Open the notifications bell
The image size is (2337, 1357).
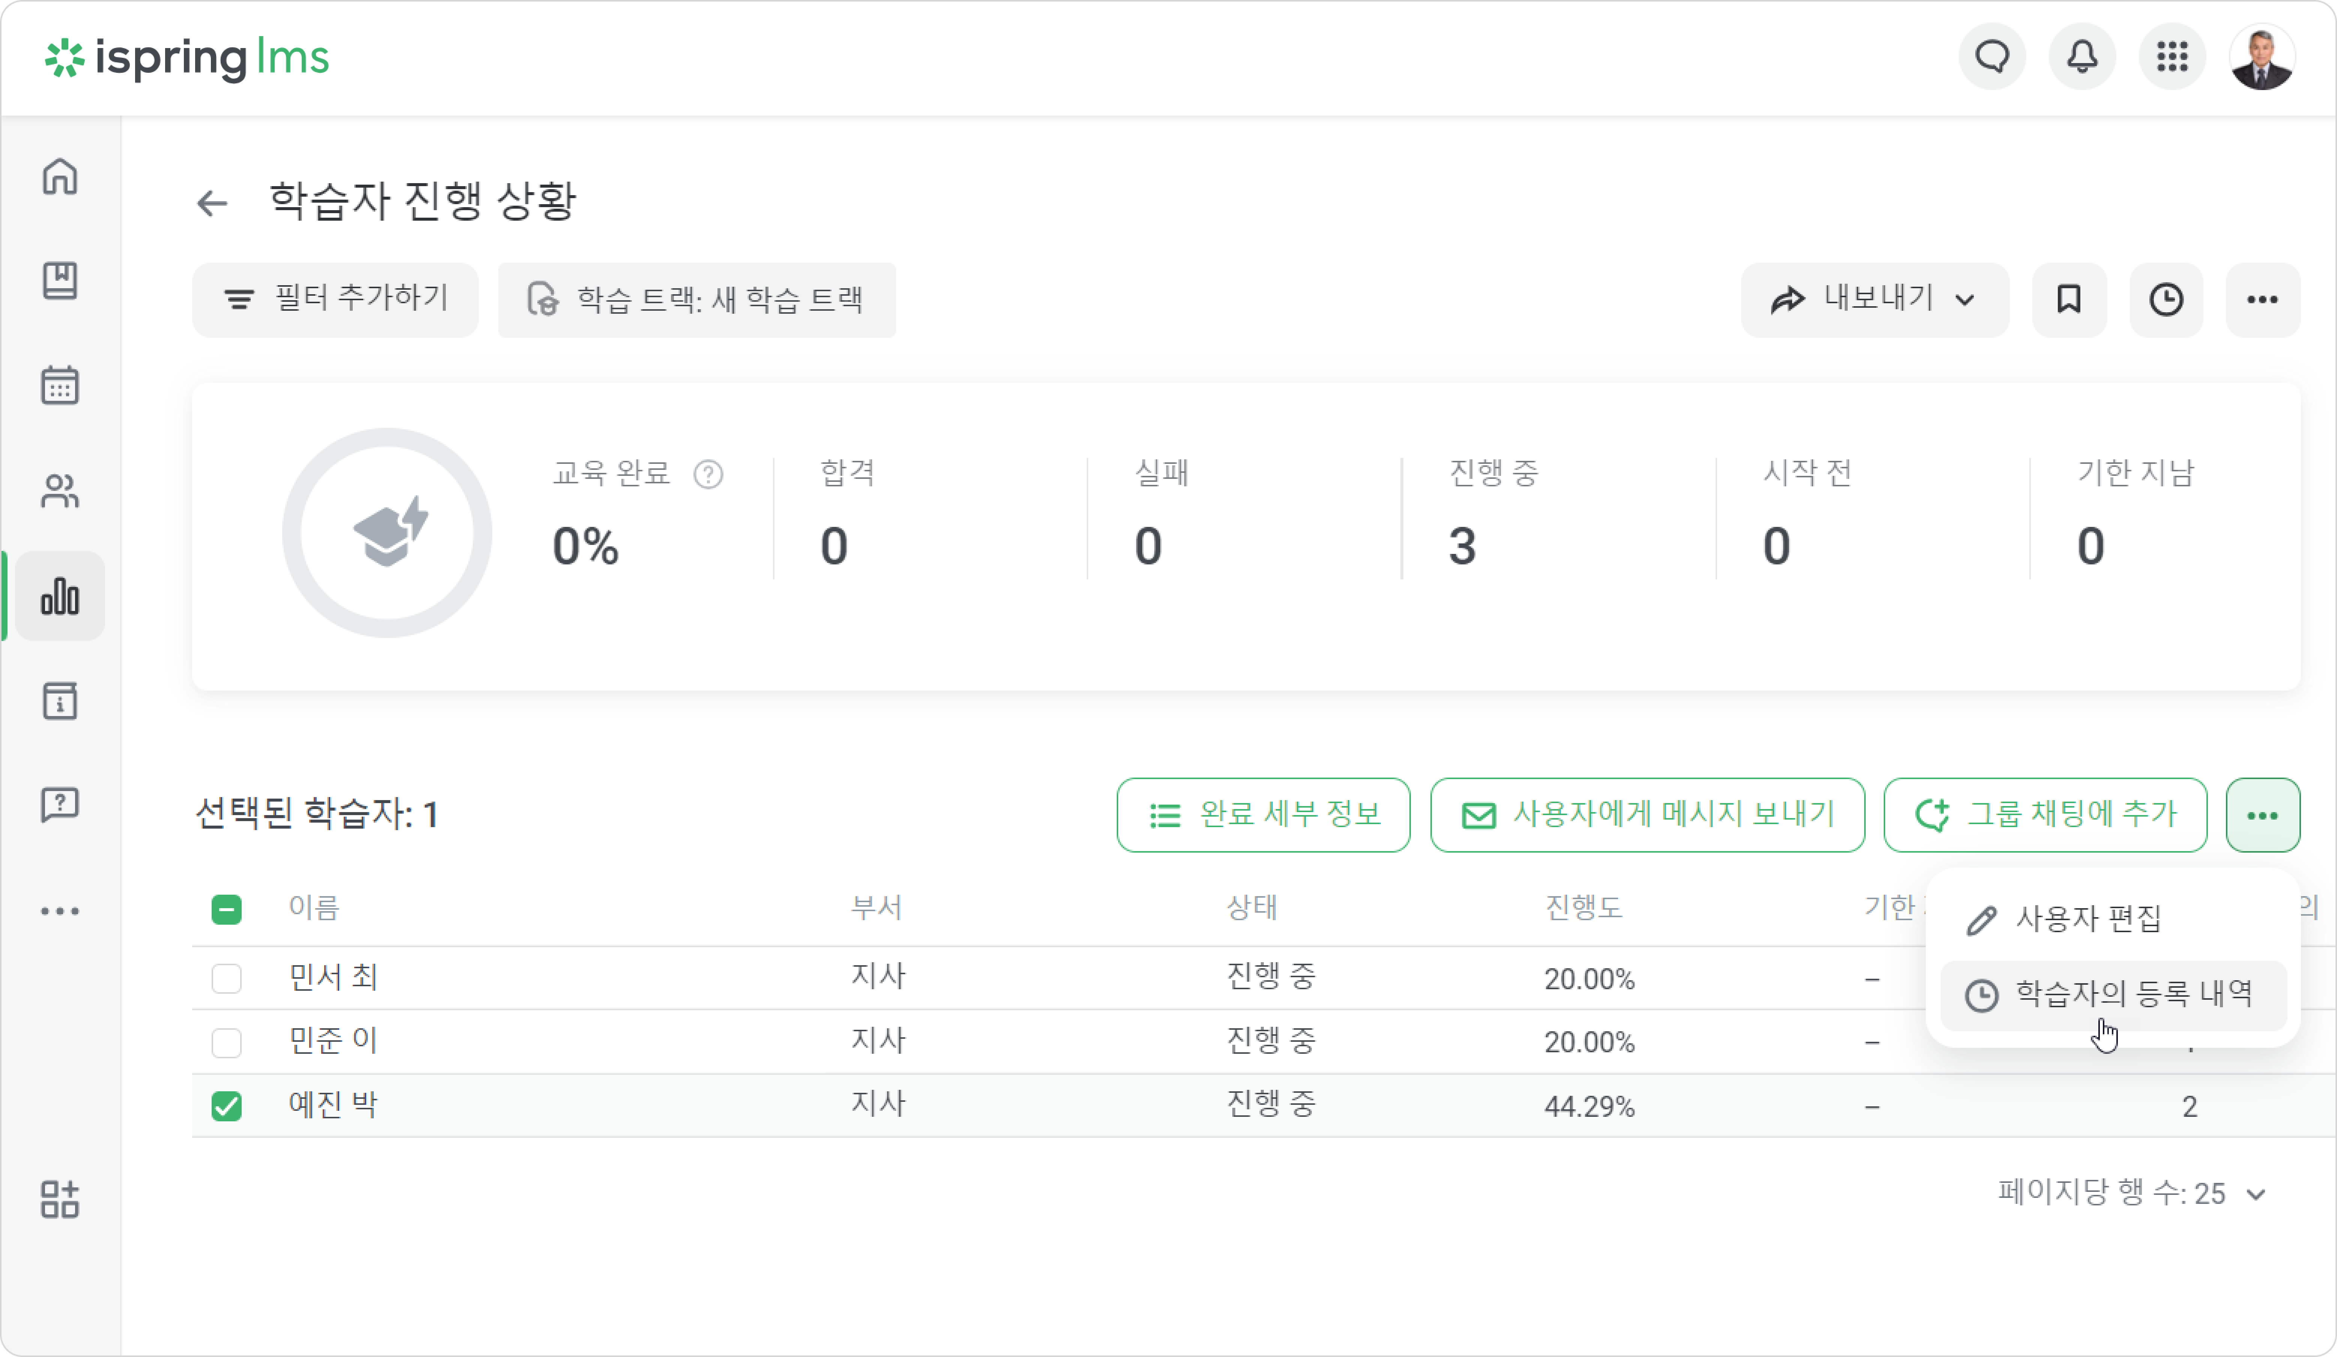(x=2082, y=57)
